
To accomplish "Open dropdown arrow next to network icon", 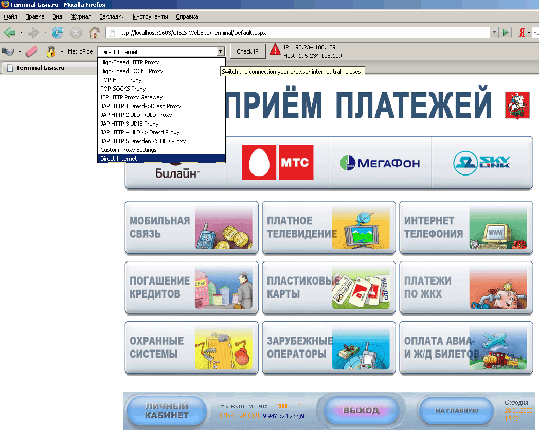I will [x=20, y=51].
